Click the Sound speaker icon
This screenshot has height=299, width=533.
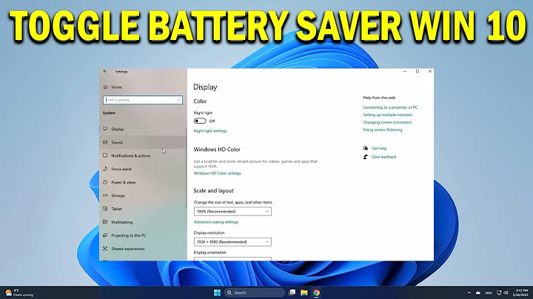coord(105,142)
